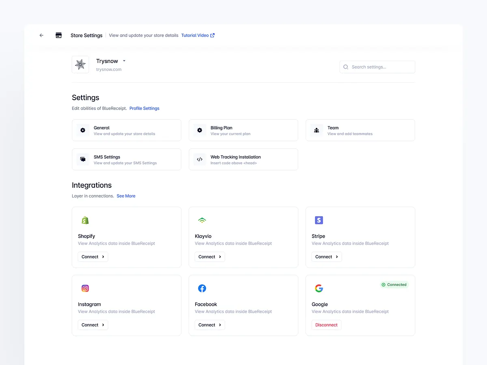This screenshot has width=487, height=365.
Task: Expand the Trysnow store dropdown arrow
Action: pos(124,61)
